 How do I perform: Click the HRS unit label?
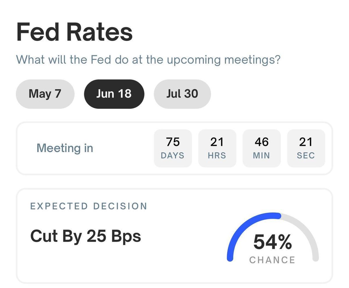[x=217, y=156]
